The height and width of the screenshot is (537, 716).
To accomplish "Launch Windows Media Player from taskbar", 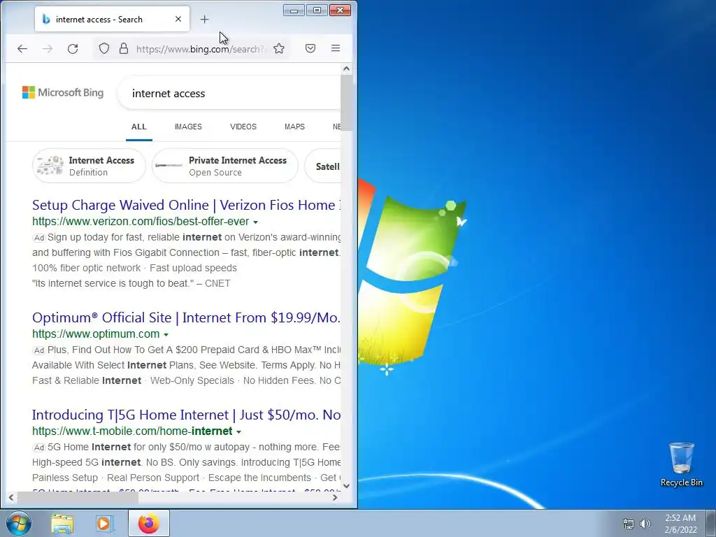I will click(x=103, y=524).
